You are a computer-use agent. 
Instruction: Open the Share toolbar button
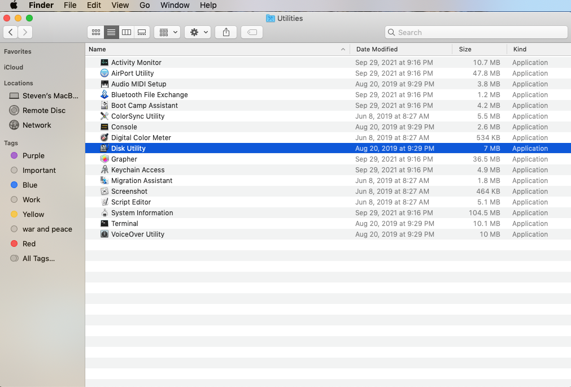point(226,32)
